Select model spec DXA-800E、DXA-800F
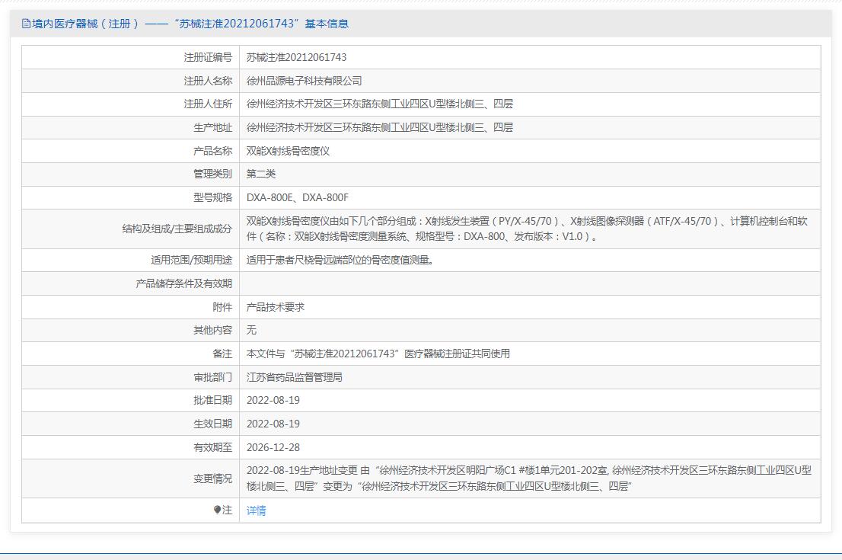842x560 pixels. click(x=298, y=197)
